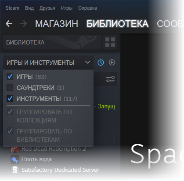This screenshot has width=184, height=181.
Task: Click the БИБЛИОТЕКА home button
Action: 52,42
